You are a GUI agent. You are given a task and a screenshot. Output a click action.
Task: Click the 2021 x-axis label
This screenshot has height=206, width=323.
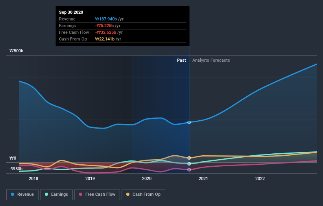click(203, 178)
